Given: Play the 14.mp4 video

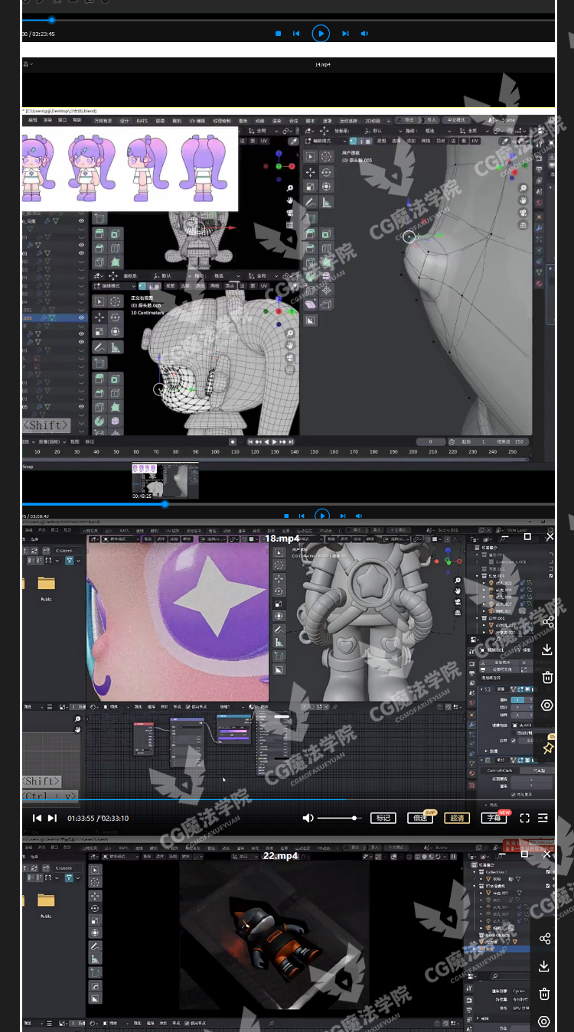Looking at the screenshot, I should tap(322, 515).
